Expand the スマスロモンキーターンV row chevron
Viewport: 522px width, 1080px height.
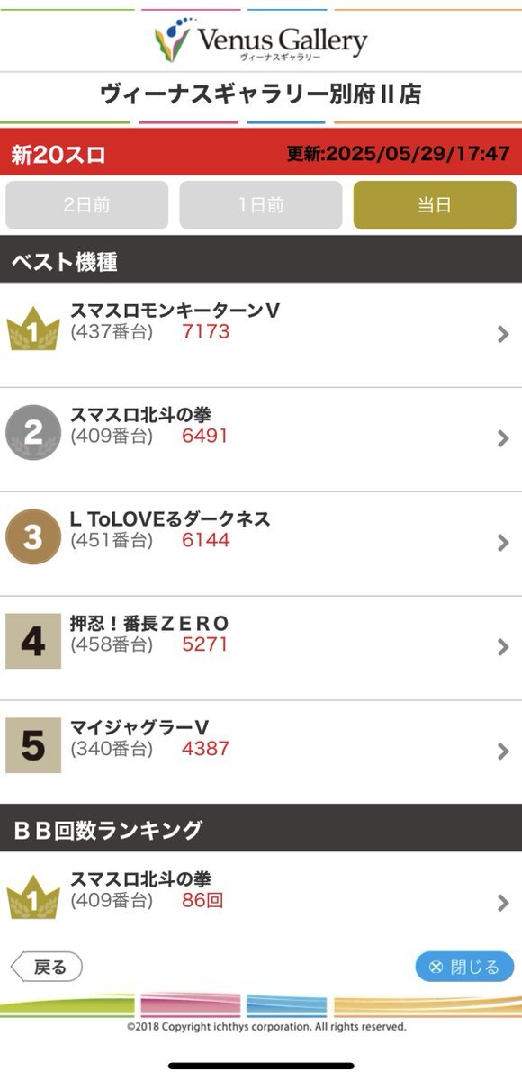tap(503, 335)
